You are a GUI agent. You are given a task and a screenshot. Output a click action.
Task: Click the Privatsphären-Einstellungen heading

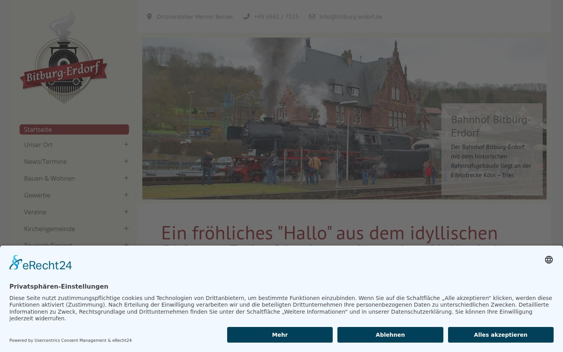[x=59, y=286]
